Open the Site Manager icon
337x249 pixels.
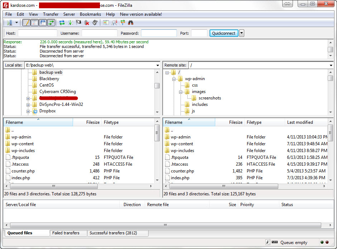(x=9, y=23)
